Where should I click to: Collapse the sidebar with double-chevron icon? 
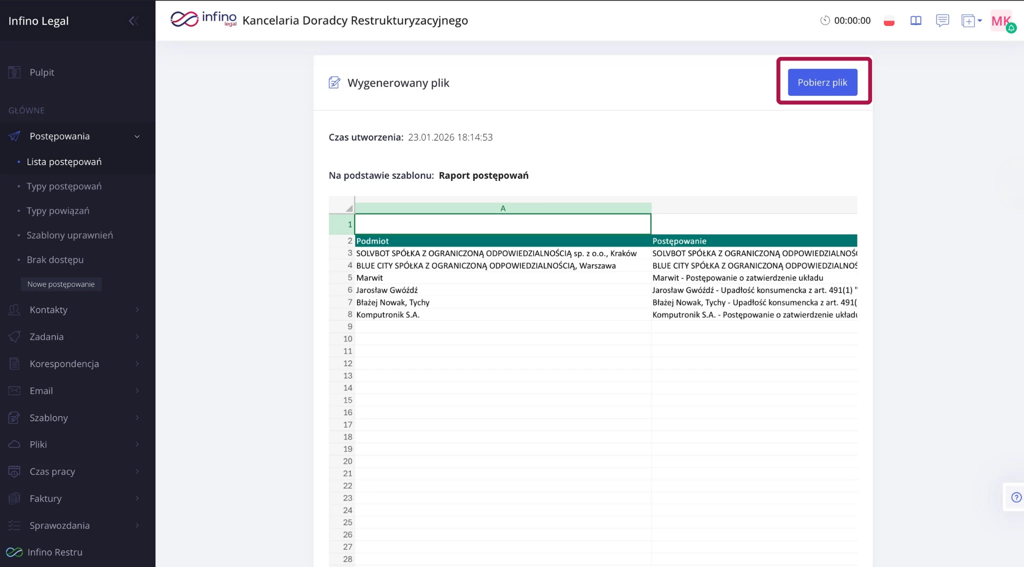[x=133, y=21]
